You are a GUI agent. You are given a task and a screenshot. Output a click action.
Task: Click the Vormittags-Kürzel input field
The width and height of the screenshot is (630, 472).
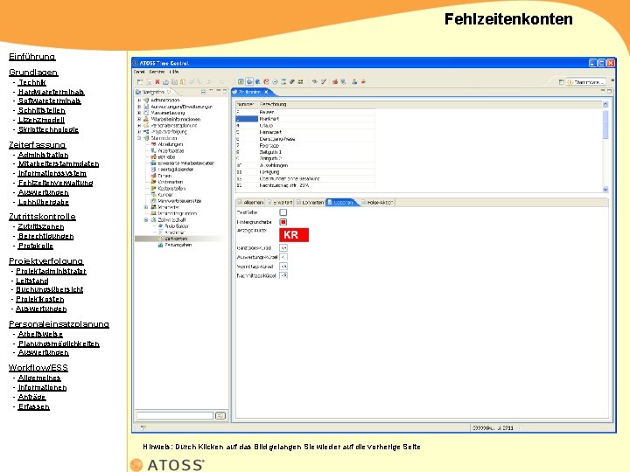coord(283,267)
